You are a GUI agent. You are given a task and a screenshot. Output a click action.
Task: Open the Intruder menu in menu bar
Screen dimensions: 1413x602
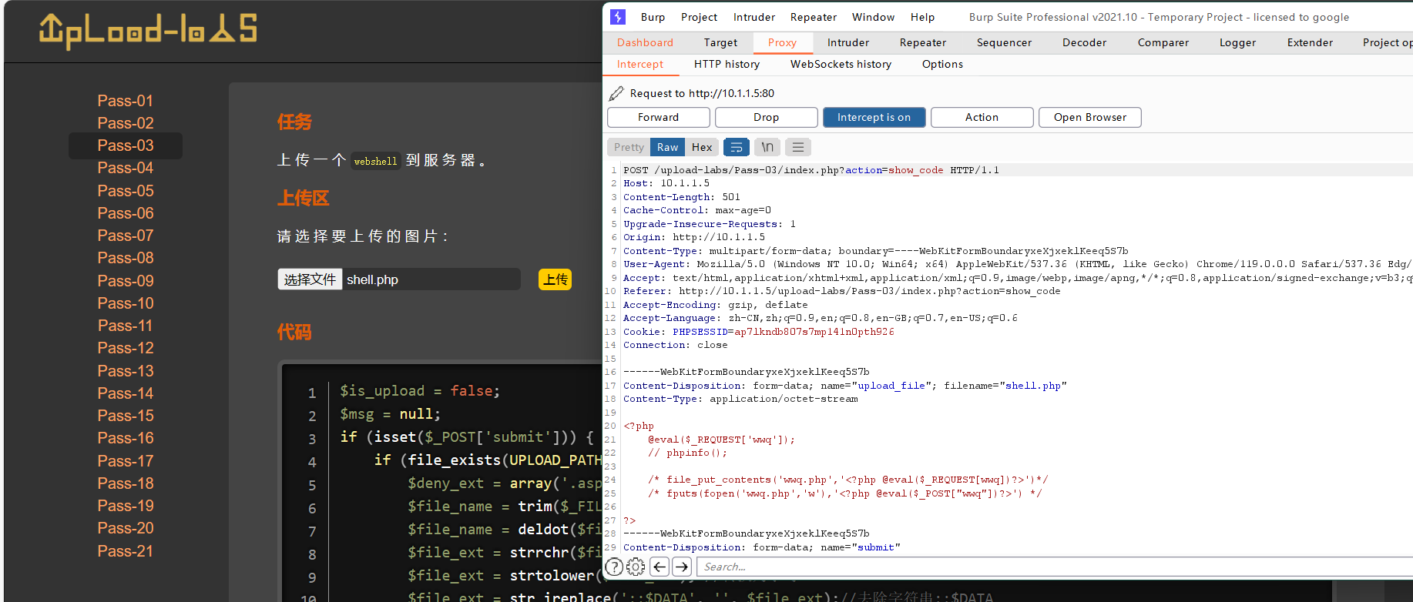point(754,17)
